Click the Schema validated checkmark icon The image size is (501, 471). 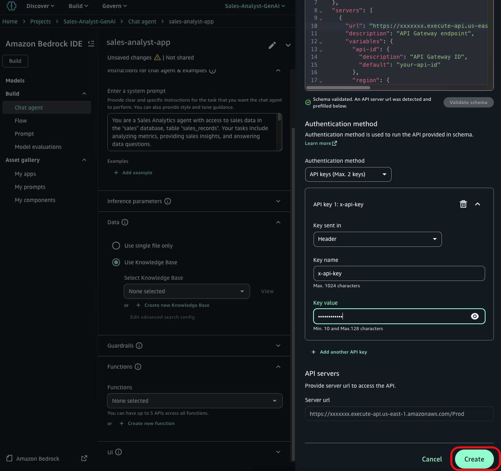pos(308,102)
